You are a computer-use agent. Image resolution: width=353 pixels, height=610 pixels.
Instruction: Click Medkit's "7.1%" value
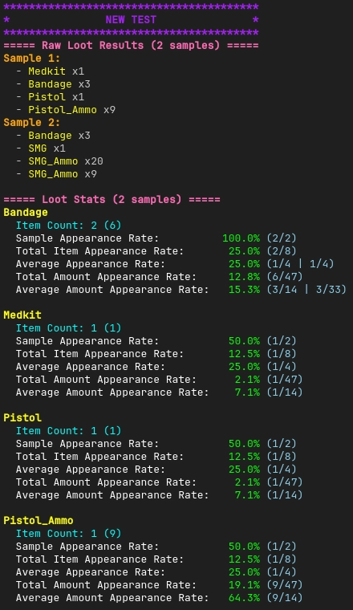pos(247,392)
